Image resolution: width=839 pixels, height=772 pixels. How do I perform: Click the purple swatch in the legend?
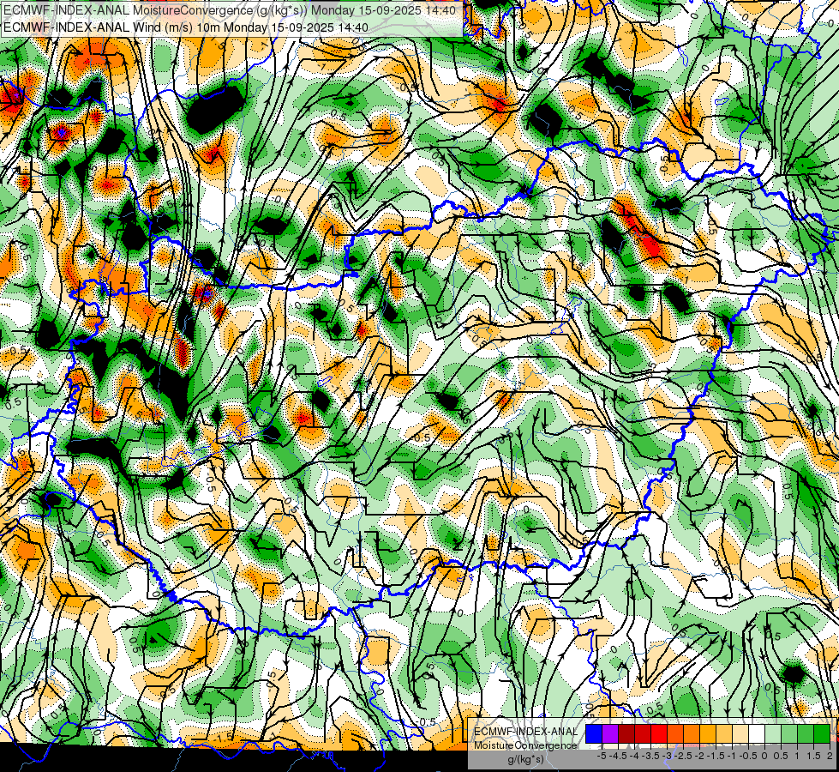click(x=610, y=733)
